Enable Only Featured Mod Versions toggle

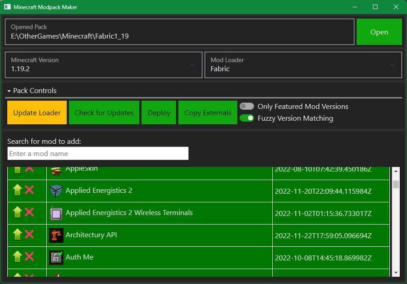click(246, 106)
